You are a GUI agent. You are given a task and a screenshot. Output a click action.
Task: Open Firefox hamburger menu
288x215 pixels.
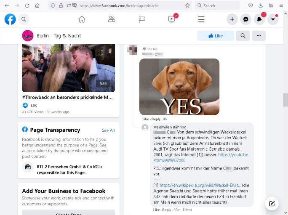281,5
